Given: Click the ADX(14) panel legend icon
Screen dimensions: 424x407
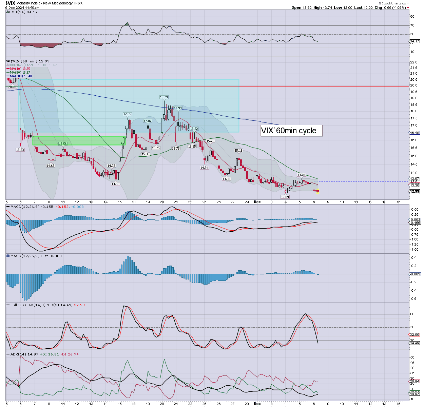Looking at the screenshot, I should (x=8, y=354).
